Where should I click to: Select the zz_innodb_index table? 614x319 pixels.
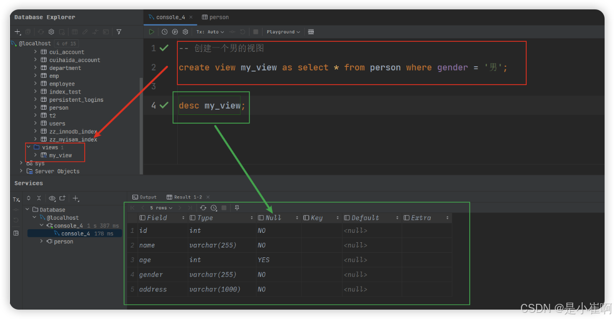pos(73,132)
